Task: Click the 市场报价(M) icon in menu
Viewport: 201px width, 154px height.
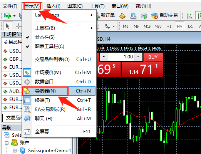Action: [27, 73]
